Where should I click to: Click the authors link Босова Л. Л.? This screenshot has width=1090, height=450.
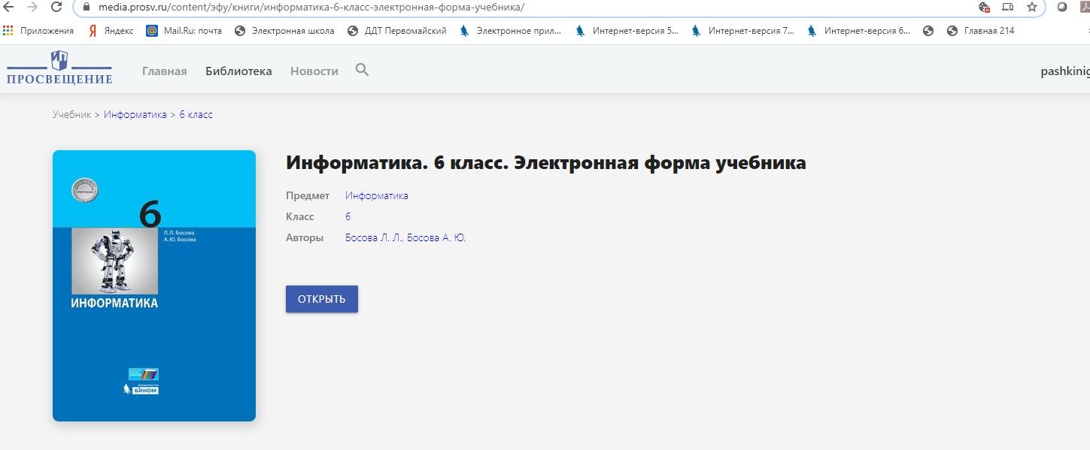tap(374, 237)
